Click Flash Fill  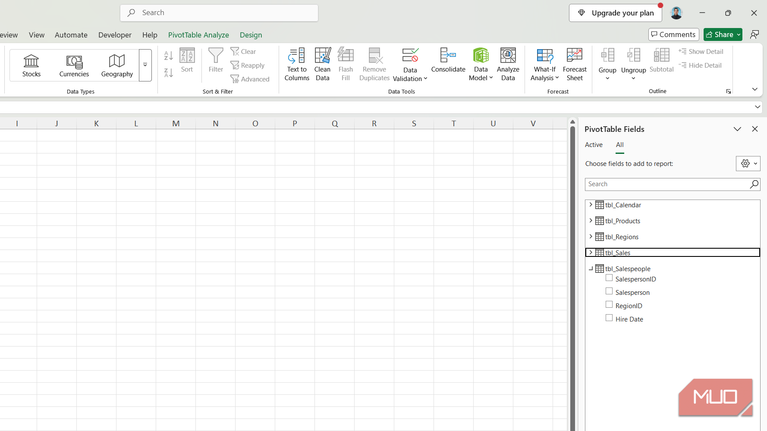coord(346,64)
